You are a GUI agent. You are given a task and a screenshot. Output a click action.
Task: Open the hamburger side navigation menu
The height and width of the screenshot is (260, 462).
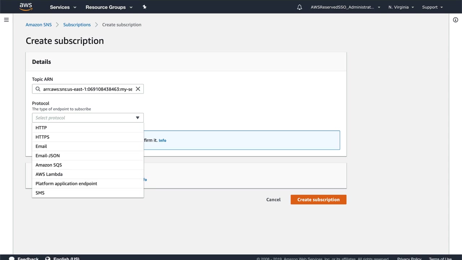click(6, 20)
